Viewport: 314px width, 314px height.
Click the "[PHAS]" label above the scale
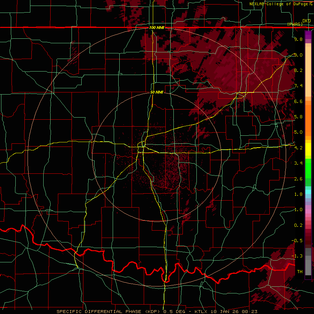[295, 24]
